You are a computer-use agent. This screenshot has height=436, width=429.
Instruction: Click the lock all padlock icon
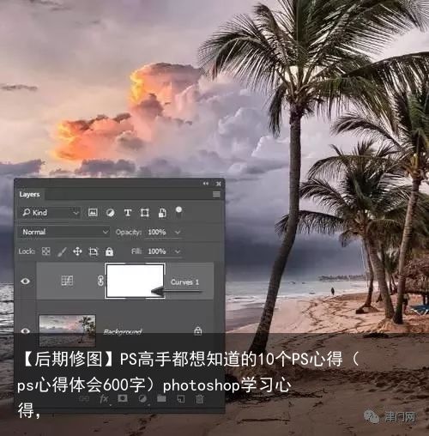(109, 251)
